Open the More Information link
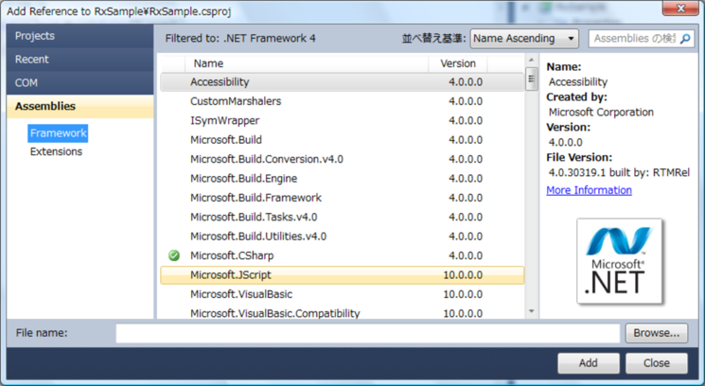The height and width of the screenshot is (386, 705). point(589,190)
